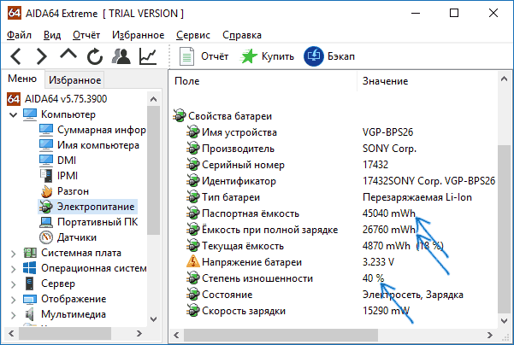The width and height of the screenshot is (514, 345).
Task: Switch to the Избранное tab in left panel
Action: coord(74,80)
